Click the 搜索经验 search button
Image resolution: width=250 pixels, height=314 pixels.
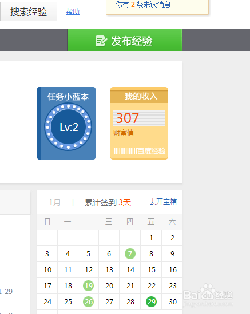pos(29,11)
